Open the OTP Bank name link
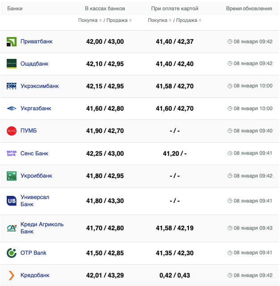 click(33, 253)
